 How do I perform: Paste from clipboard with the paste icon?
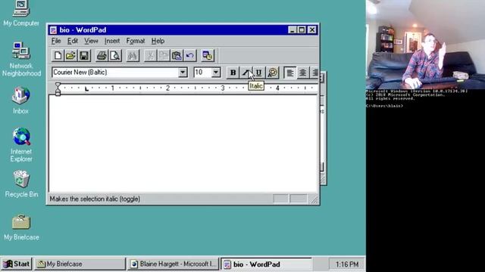[x=177, y=56]
